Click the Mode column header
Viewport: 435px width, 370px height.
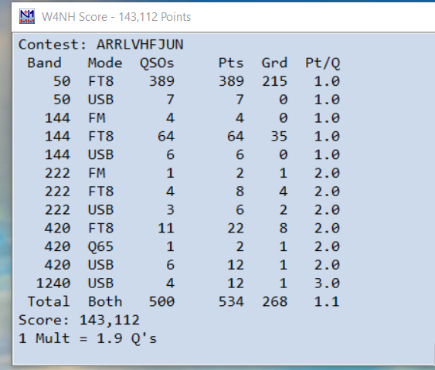pyautogui.click(x=105, y=63)
